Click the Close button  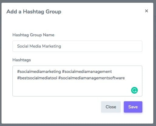click(x=111, y=107)
